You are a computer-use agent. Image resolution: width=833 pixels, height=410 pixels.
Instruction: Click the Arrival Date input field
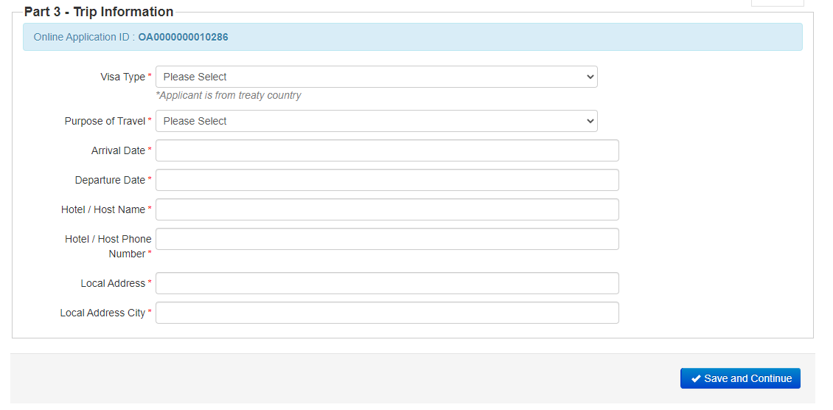point(387,151)
